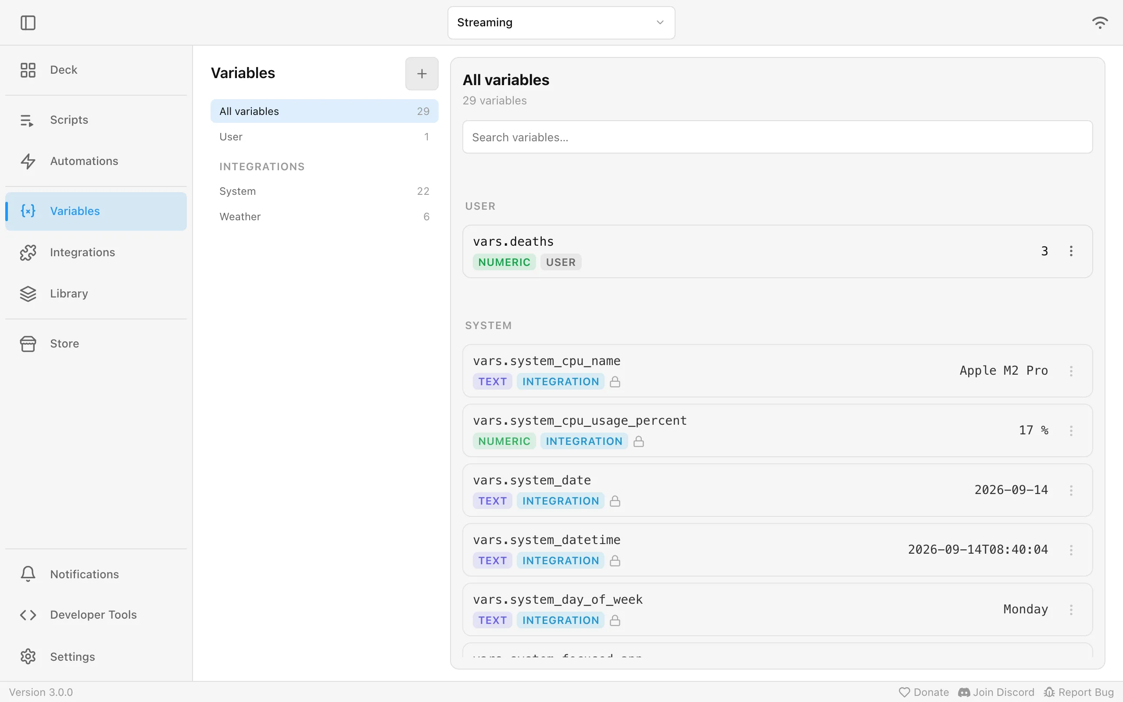This screenshot has width=1123, height=702.
Task: Click the Version 3.0.0 label
Action: 41,692
